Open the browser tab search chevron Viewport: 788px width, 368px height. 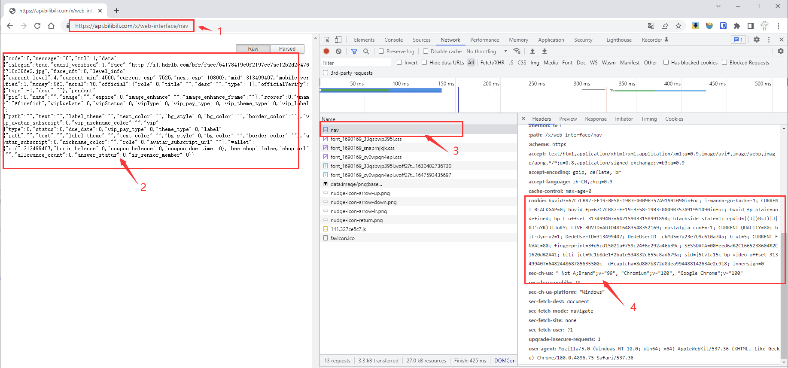[718, 6]
